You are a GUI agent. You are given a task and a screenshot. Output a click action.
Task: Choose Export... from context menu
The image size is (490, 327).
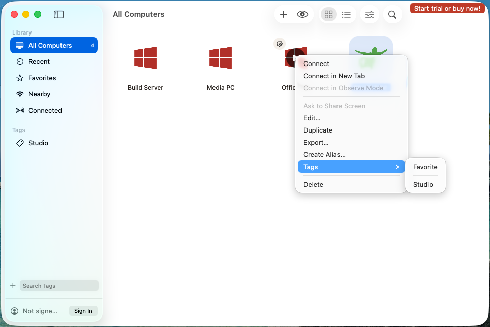pyautogui.click(x=351, y=142)
